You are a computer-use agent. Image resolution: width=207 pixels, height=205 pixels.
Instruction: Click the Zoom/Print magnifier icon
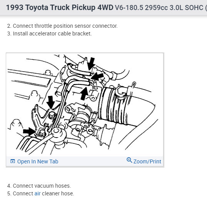pos(129,160)
